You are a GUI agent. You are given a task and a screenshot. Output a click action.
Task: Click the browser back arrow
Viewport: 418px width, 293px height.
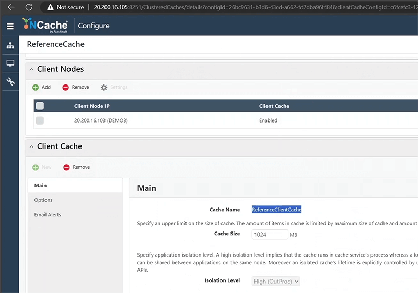[x=11, y=7]
